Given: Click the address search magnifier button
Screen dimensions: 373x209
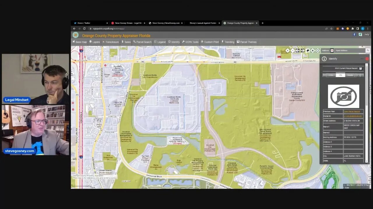Looking at the screenshot, I should [x=368, y=51].
